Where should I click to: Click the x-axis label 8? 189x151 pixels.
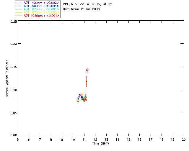(51, 139)
